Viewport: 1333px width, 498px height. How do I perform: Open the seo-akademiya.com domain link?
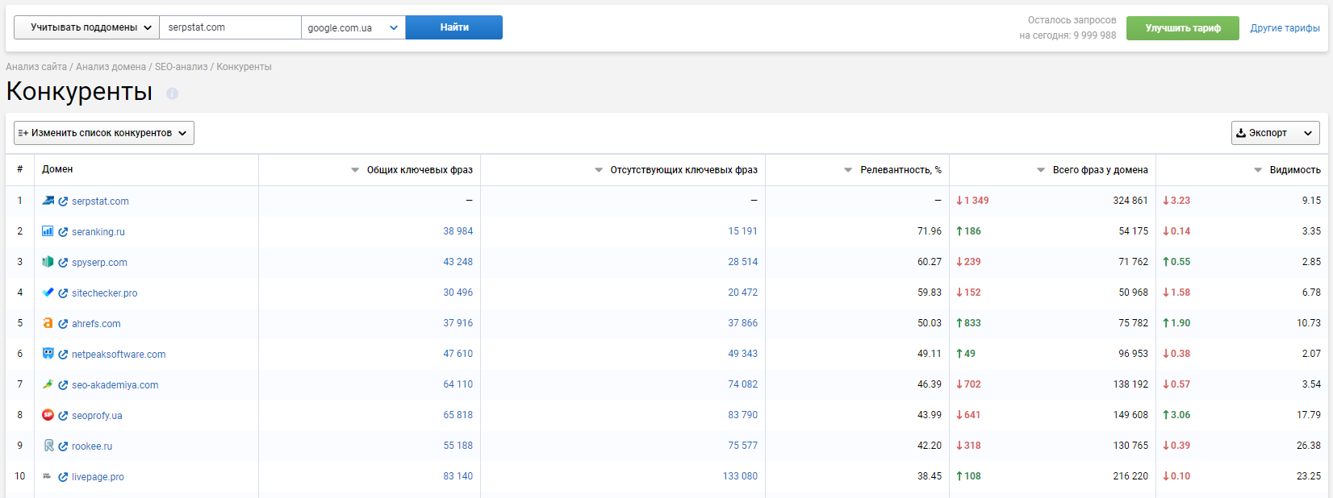click(115, 385)
